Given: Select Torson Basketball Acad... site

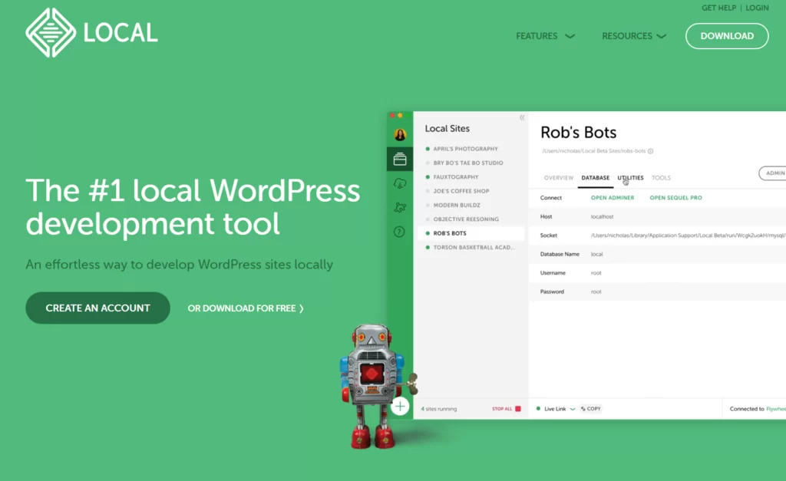Looking at the screenshot, I should (474, 247).
